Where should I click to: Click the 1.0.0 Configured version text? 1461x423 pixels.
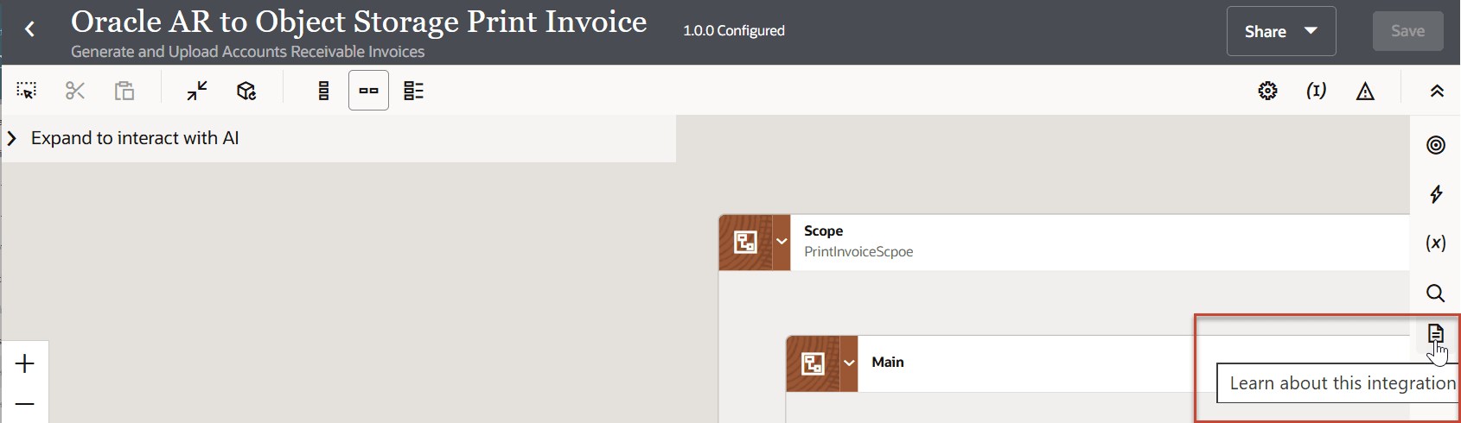[x=734, y=31]
